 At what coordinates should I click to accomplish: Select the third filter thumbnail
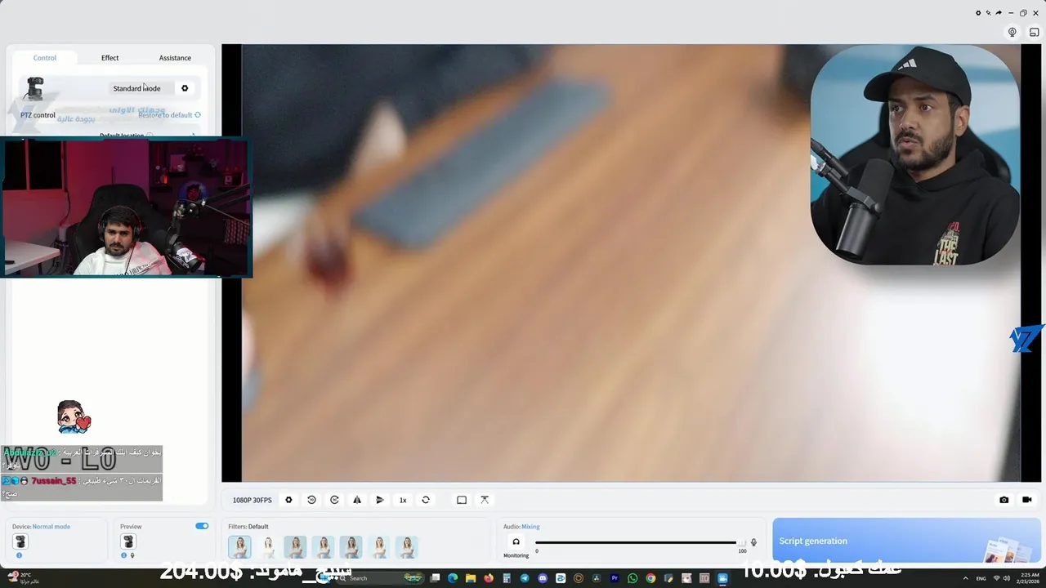point(295,546)
